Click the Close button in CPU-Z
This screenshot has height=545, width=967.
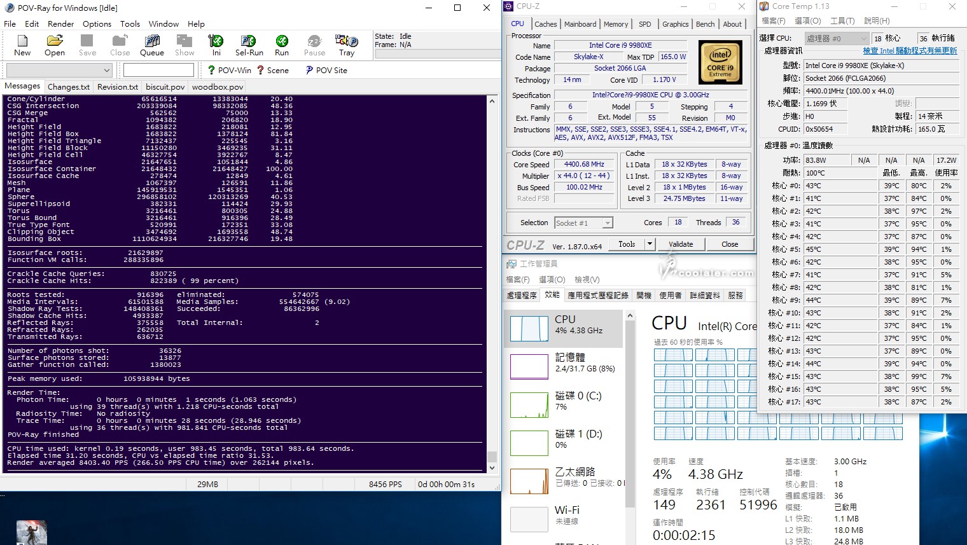click(730, 244)
